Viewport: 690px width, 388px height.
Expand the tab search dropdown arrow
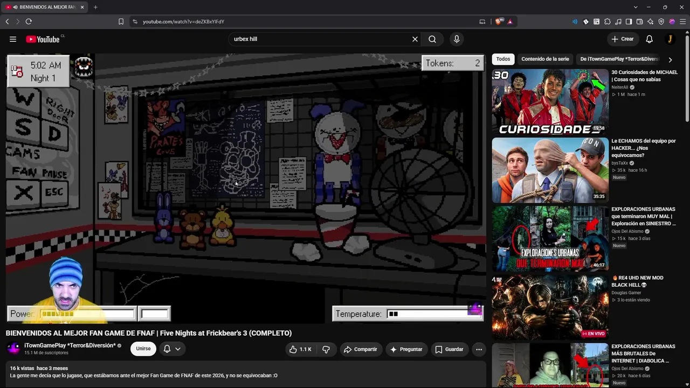point(636,7)
